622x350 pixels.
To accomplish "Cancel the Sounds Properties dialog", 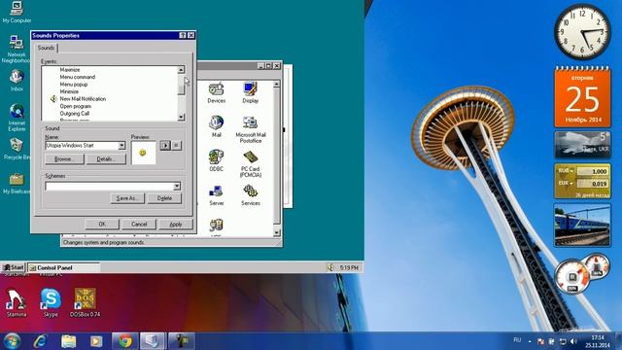I will click(139, 225).
